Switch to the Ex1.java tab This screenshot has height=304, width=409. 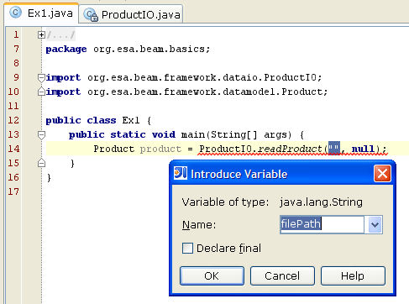[x=41, y=13]
